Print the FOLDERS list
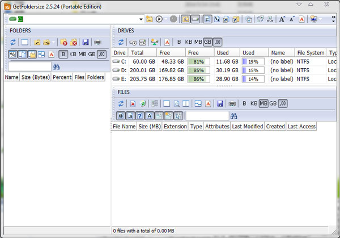The width and height of the screenshot is (340, 238). pyautogui.click(x=98, y=42)
